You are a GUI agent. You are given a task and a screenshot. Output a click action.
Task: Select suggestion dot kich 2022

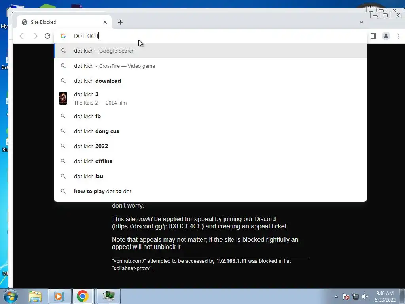(x=210, y=146)
